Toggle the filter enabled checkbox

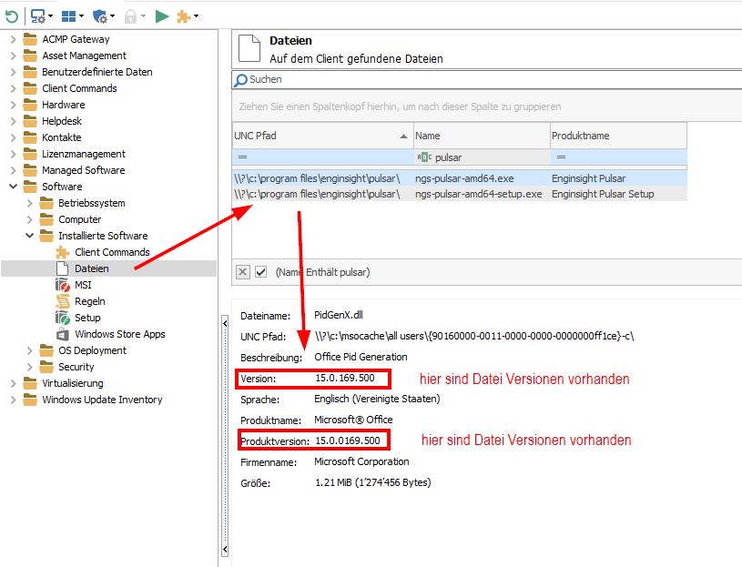click(x=260, y=272)
